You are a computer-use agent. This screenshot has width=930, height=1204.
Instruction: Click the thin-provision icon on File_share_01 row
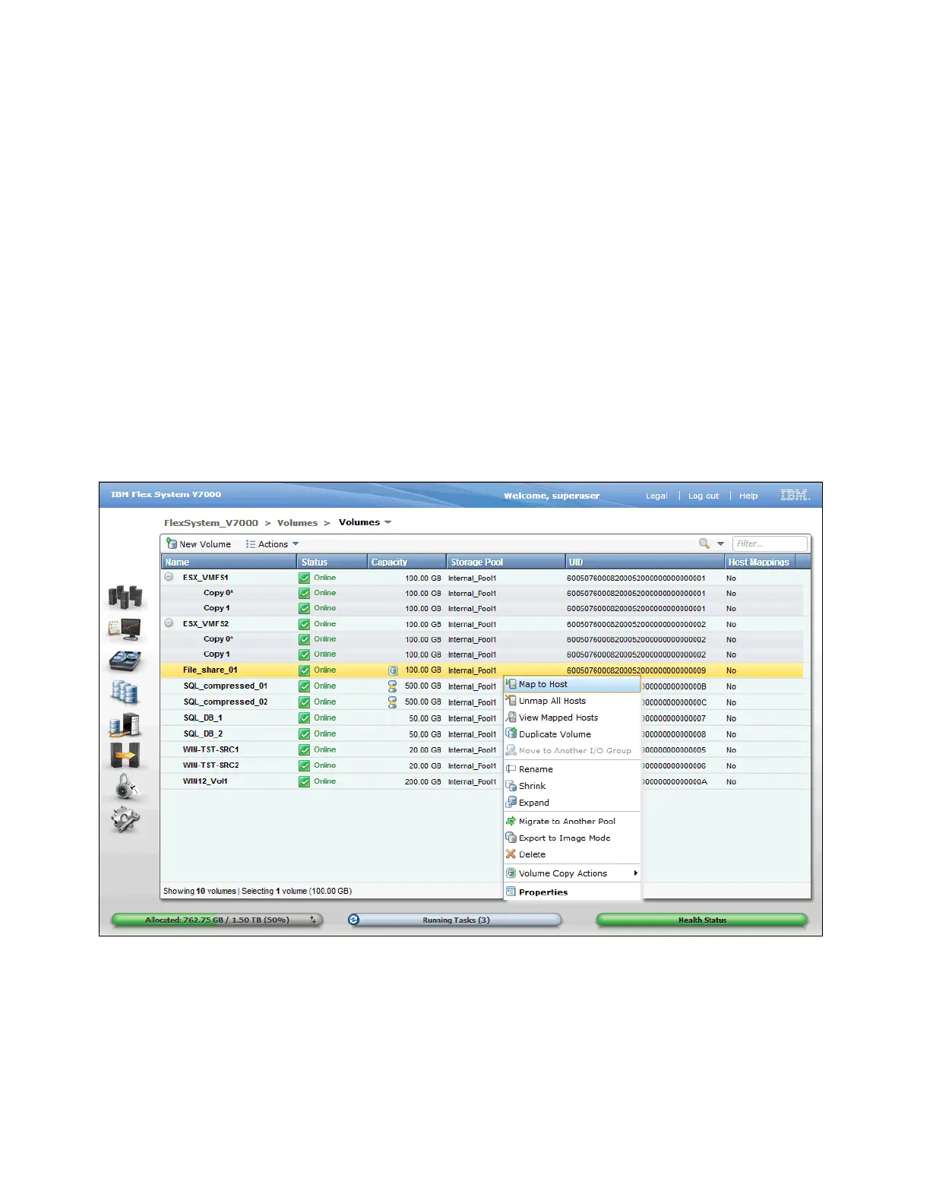(x=393, y=670)
